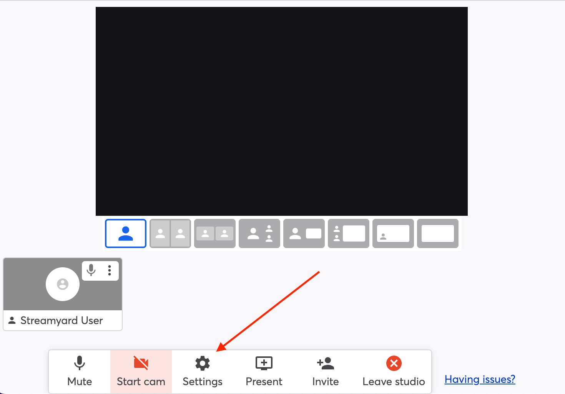Screen dimensions: 565x394
Task: Open the three-dot menu on the participant tile
Action: coord(110,270)
